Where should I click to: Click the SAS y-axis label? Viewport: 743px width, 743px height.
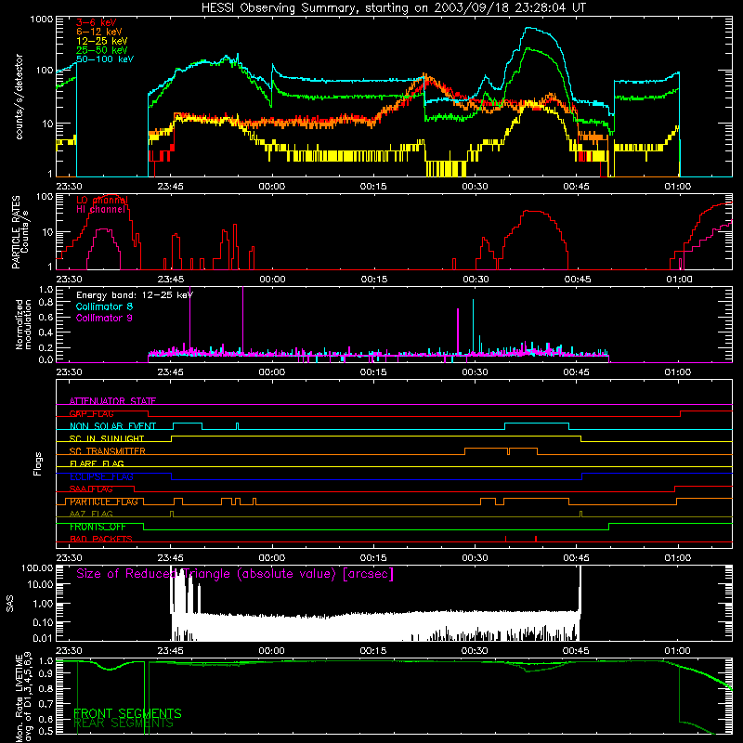tap(9, 604)
